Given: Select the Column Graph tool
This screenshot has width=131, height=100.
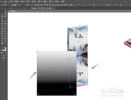Looking at the screenshot, I should [x=5, y=38].
